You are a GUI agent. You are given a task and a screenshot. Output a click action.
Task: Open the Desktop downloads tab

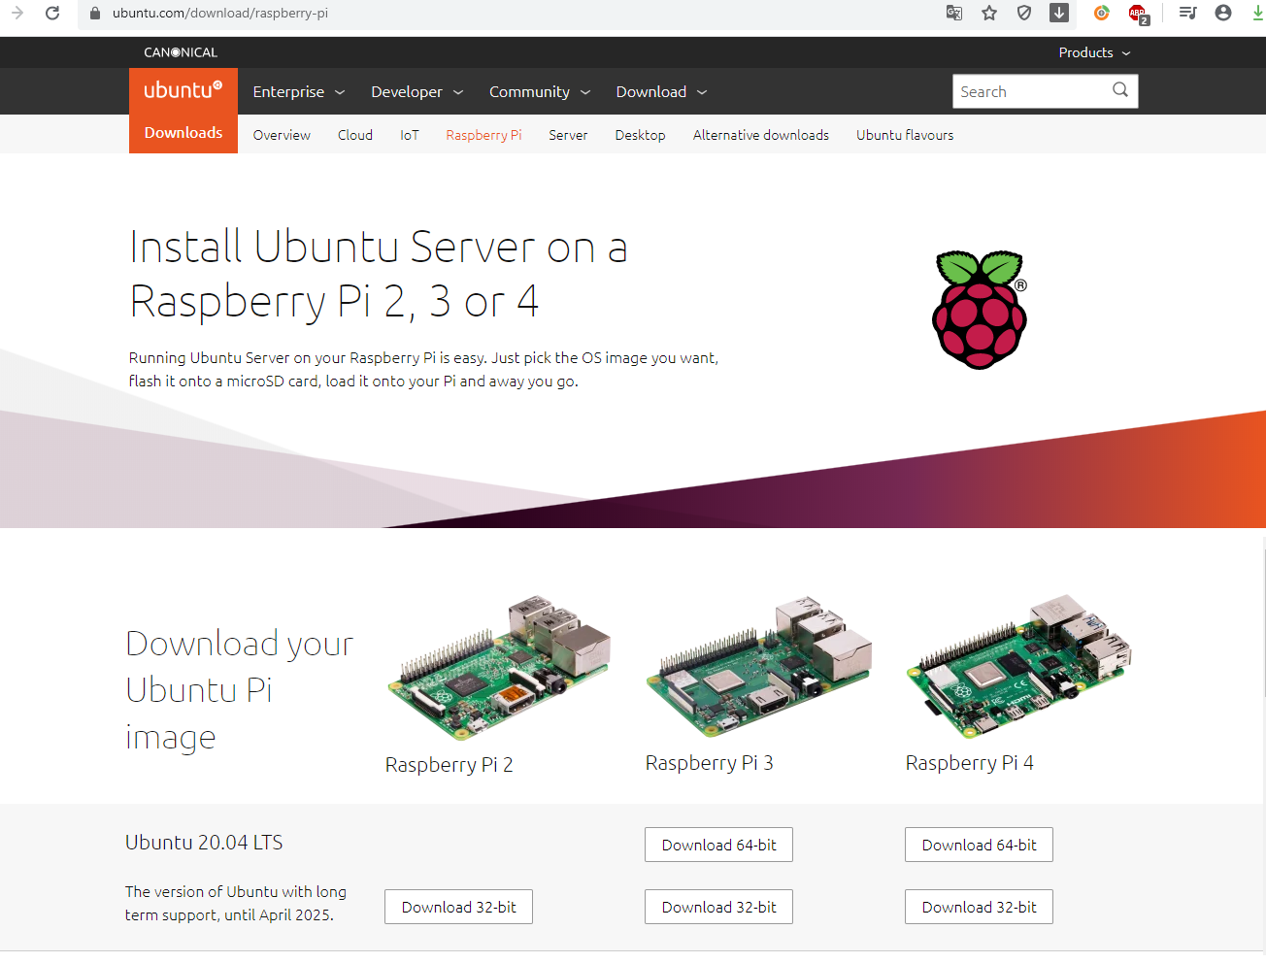[x=640, y=135]
